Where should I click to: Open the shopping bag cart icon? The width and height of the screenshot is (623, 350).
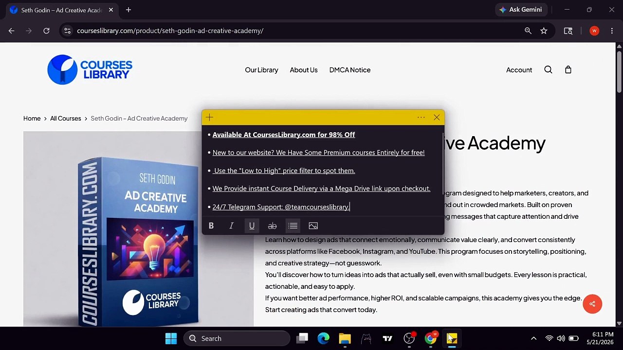click(568, 70)
